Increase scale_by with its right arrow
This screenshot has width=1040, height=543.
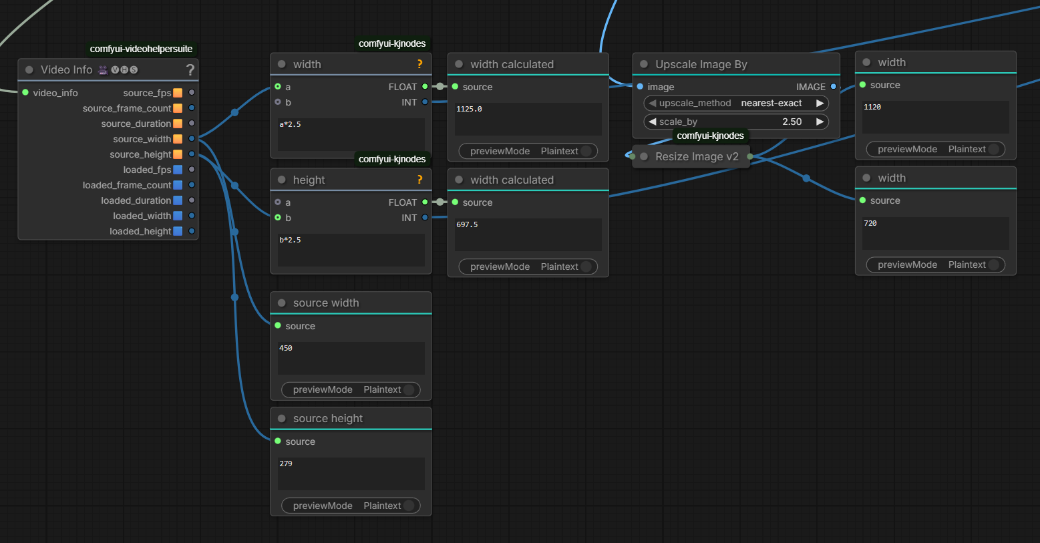click(820, 122)
